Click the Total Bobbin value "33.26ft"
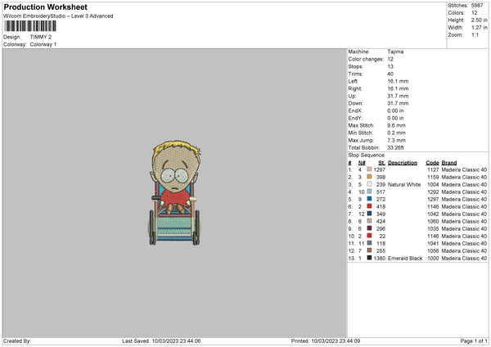 pos(396,147)
